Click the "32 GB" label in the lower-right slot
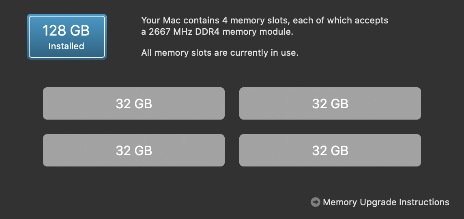Viewport: 464px width, 219px height. tap(330, 151)
